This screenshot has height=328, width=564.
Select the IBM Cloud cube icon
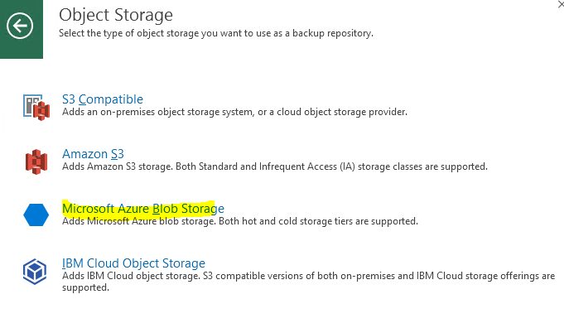35,272
